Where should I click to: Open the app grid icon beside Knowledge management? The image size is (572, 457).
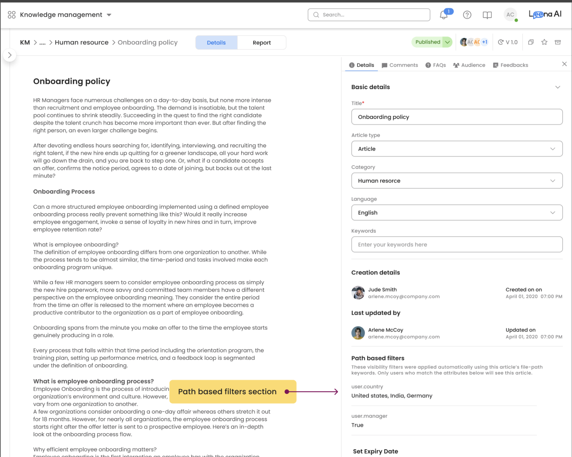[x=12, y=15]
